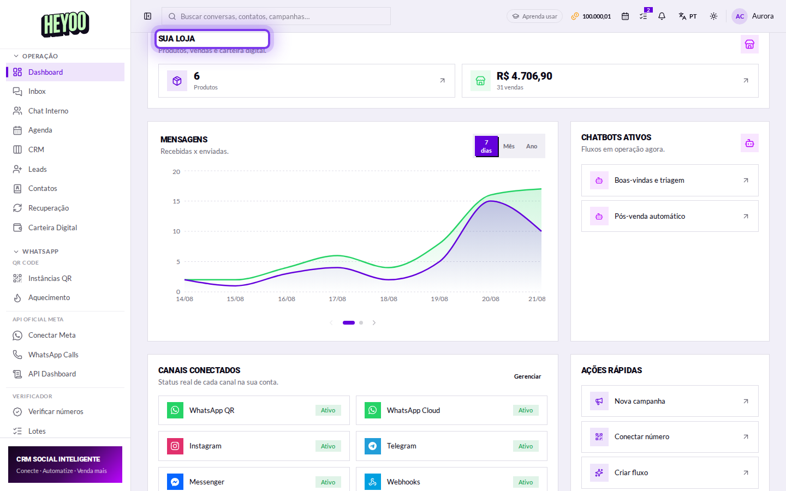Open Criar fluxo quick action
786x491 pixels.
[670, 472]
